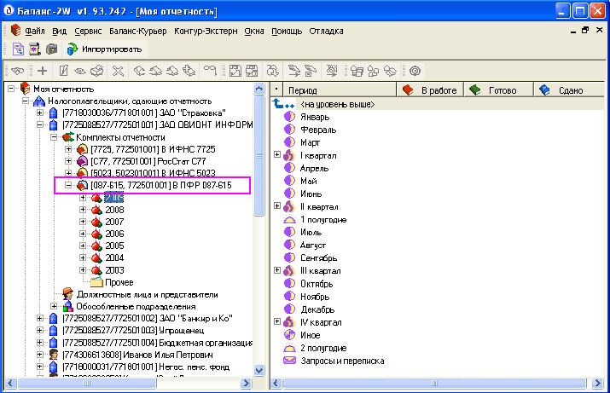This screenshot has height=393, width=610.
Task: Select year 2007 in the tree
Action: pos(114,222)
